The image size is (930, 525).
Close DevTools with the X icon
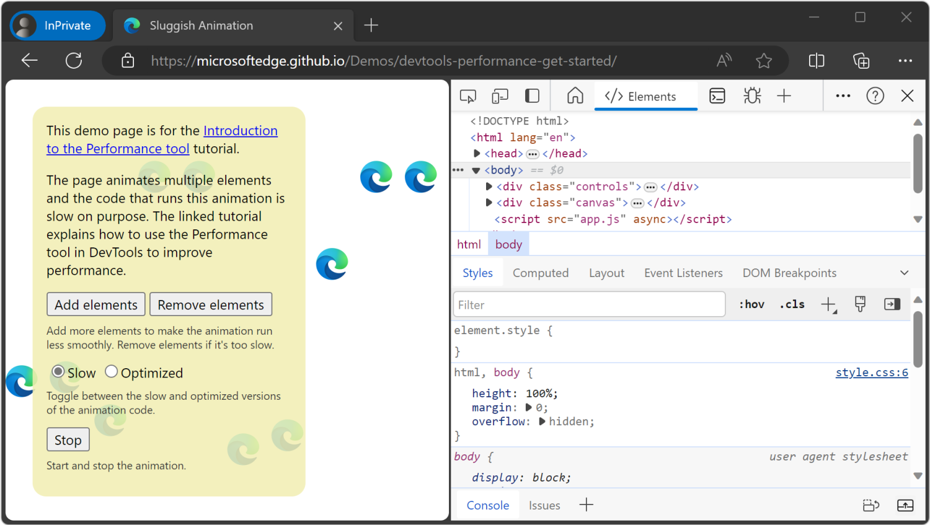[908, 95]
